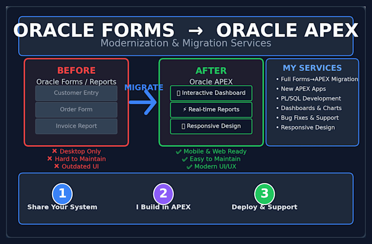
Task: Click 'Easy to Maintain' text
Action: point(215,159)
